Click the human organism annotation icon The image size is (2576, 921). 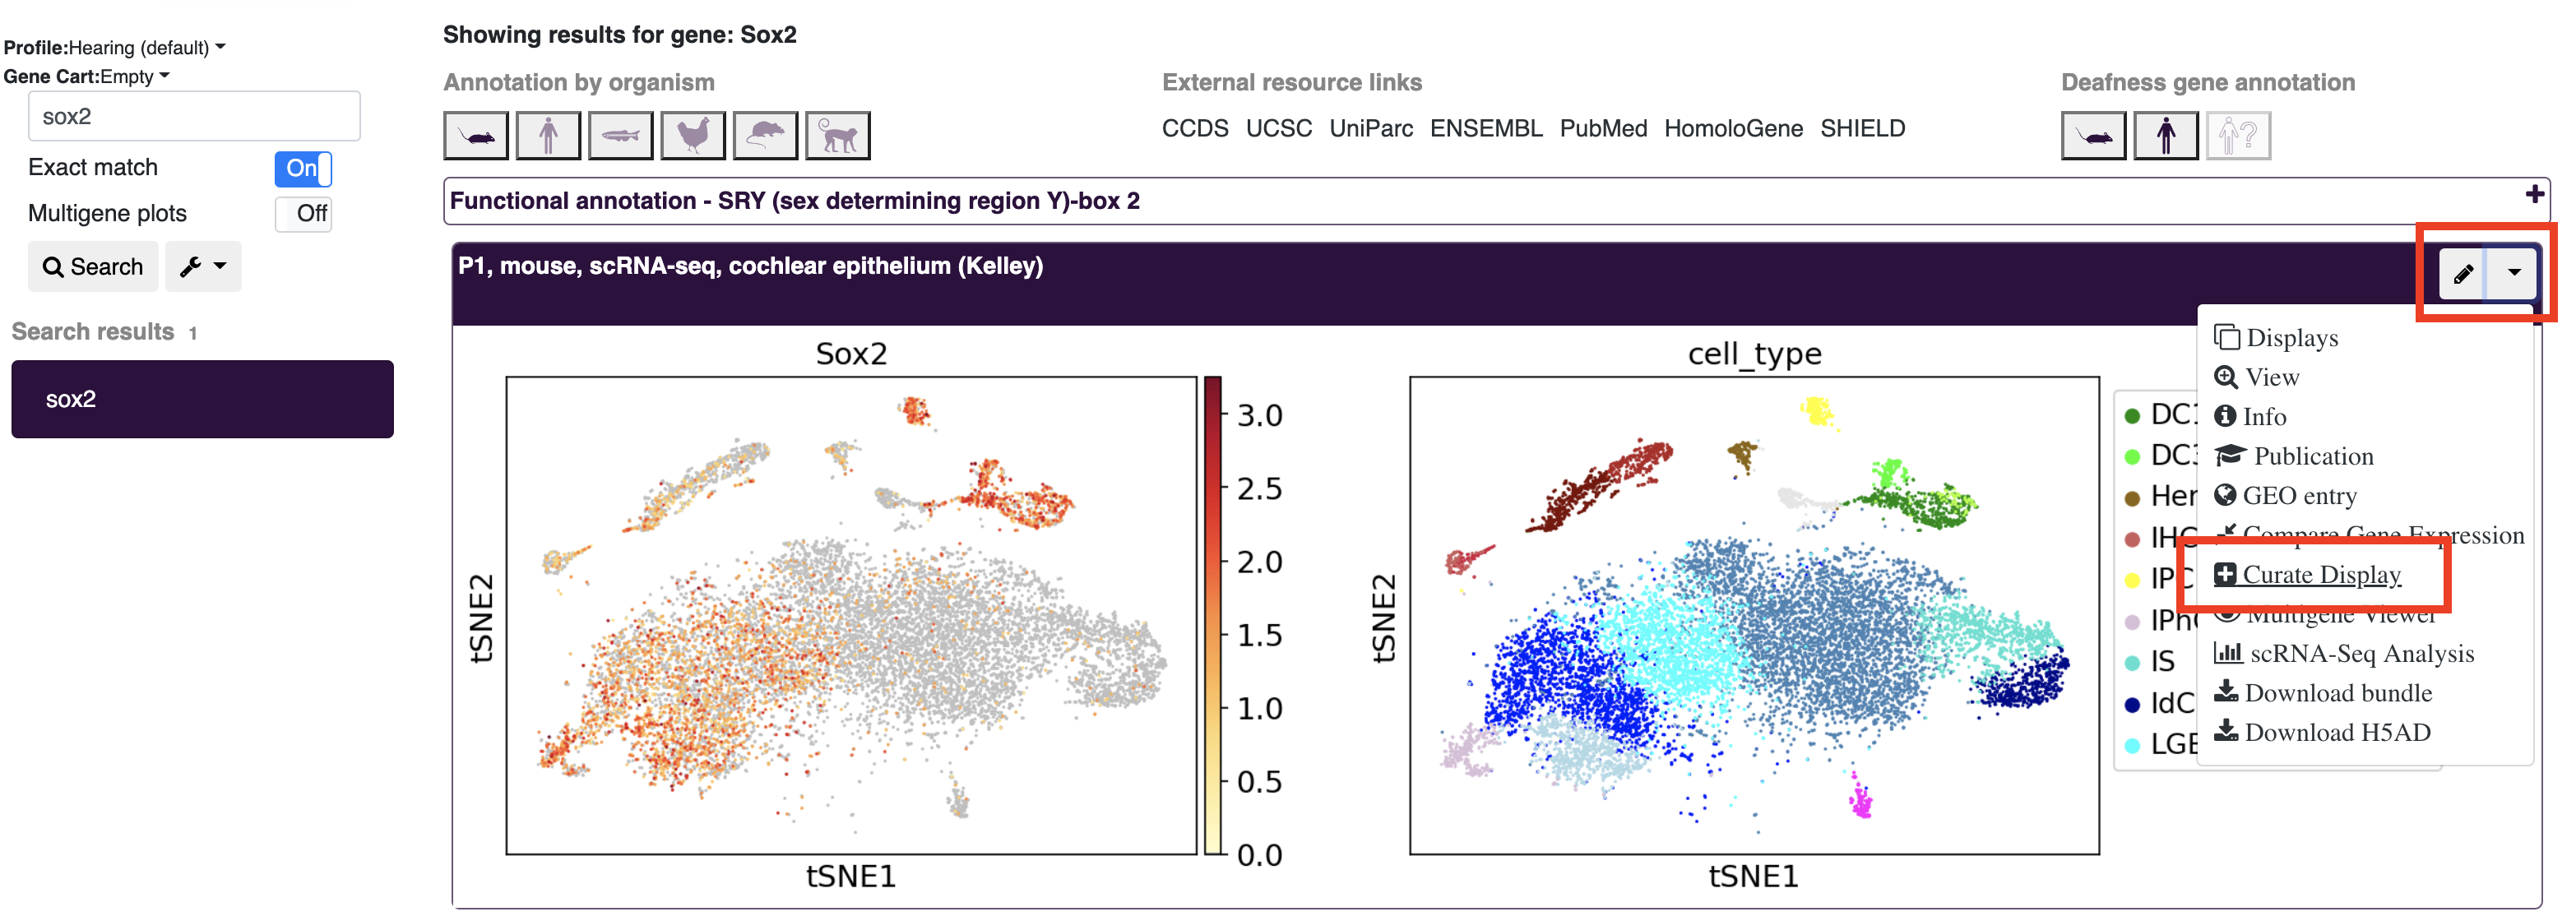click(549, 132)
